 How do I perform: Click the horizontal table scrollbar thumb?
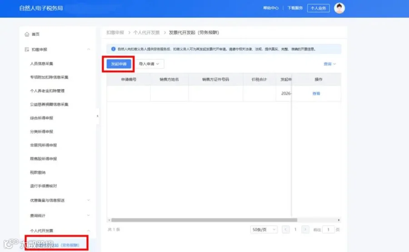[204, 220]
